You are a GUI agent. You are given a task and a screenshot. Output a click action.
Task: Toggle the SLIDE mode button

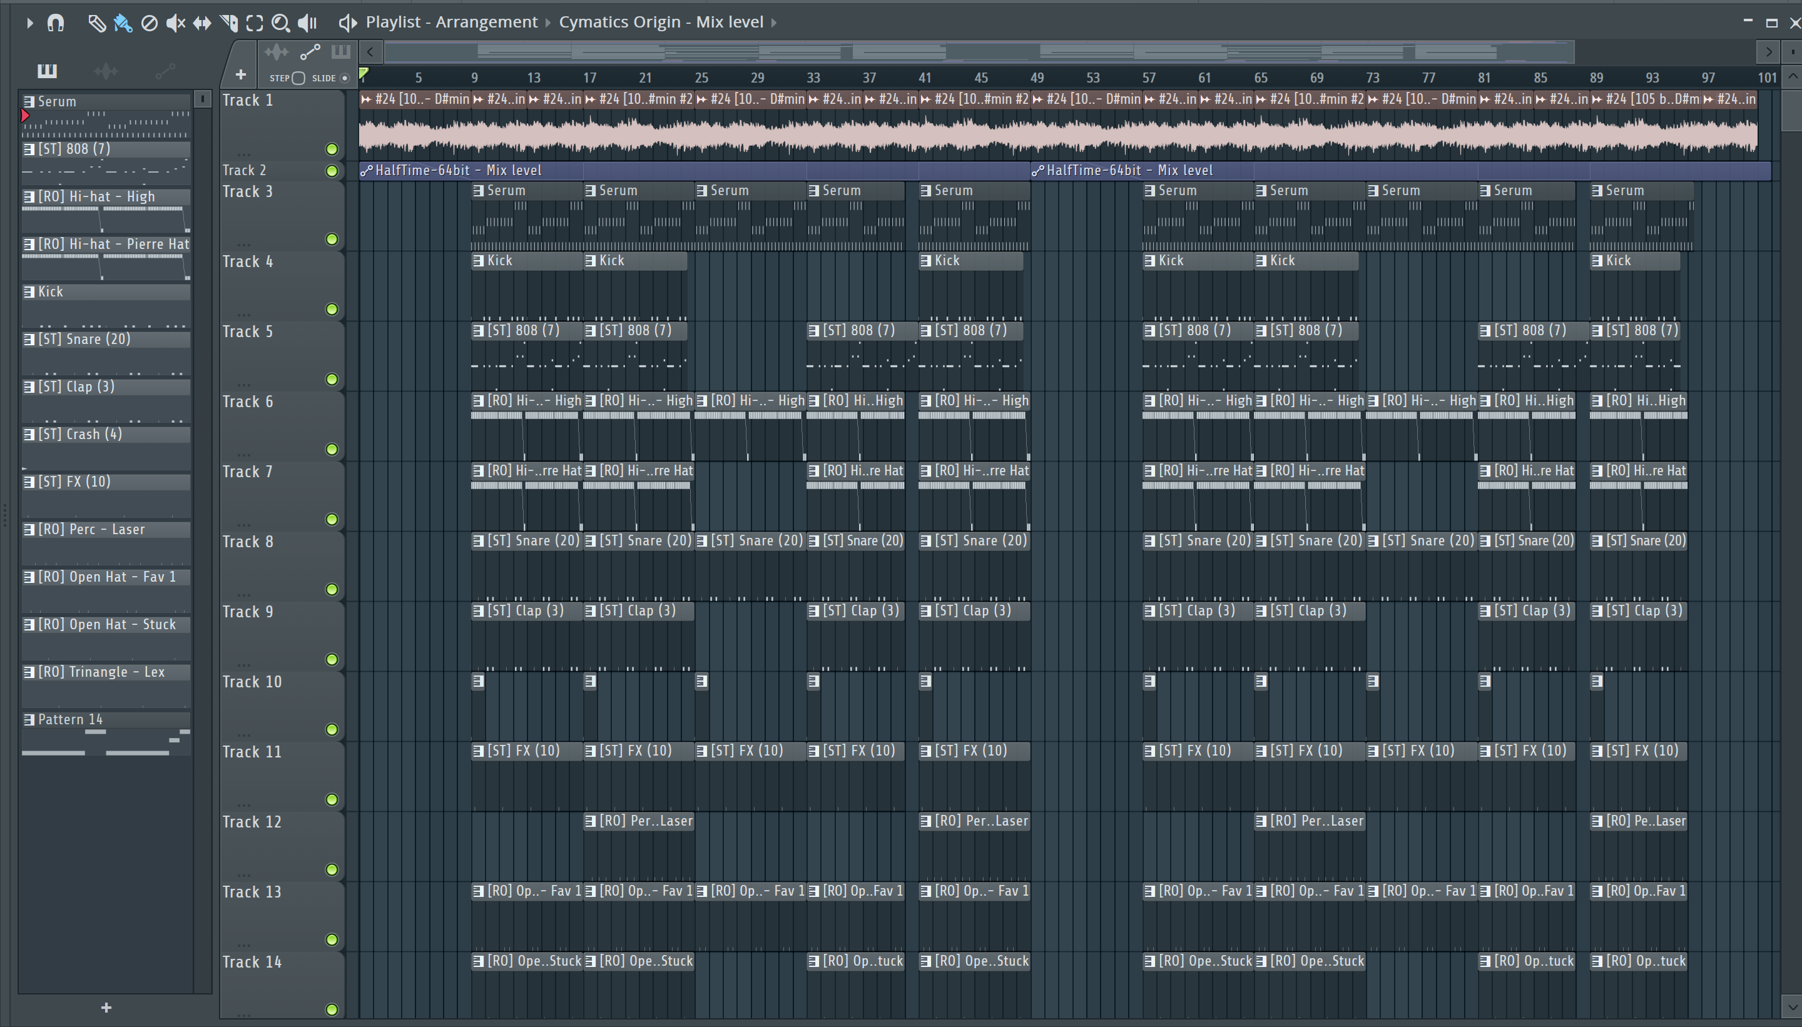pos(344,78)
